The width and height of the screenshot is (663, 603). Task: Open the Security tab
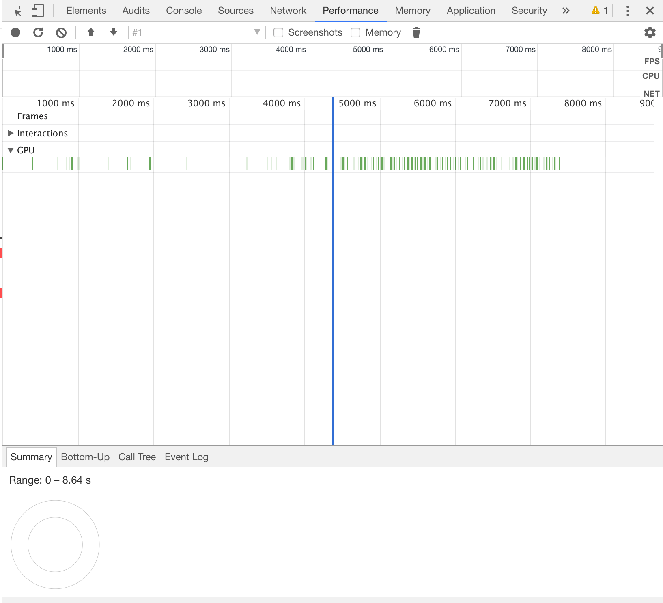click(529, 11)
